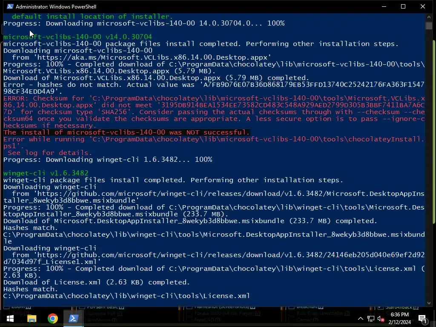Open the notification center icon
This screenshot has height=327, width=436.
point(422,318)
